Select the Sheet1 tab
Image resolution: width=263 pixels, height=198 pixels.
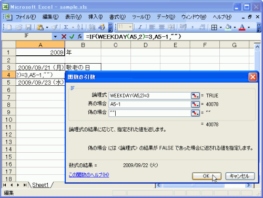click(x=41, y=185)
